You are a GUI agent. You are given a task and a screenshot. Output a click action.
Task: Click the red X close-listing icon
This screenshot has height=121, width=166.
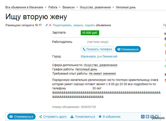point(50,25)
